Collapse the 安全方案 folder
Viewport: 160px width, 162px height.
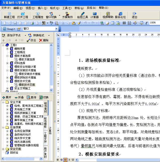click(3, 102)
